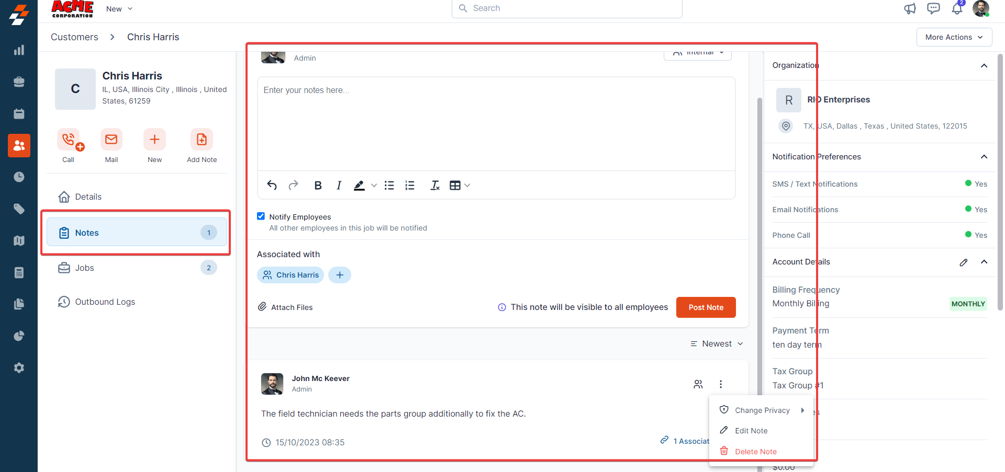The image size is (1005, 472).
Task: Open the Jobs section
Action: 137,268
